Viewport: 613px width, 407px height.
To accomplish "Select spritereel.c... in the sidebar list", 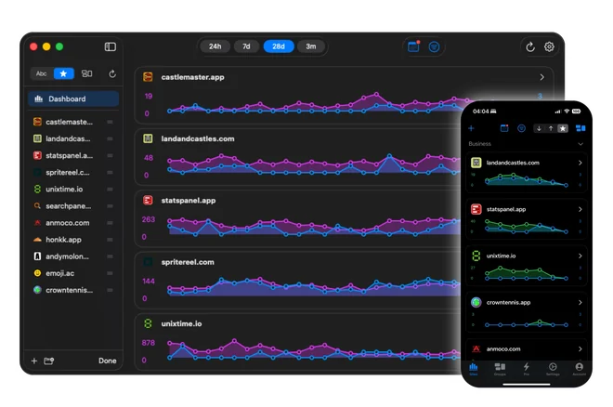I will click(x=73, y=172).
